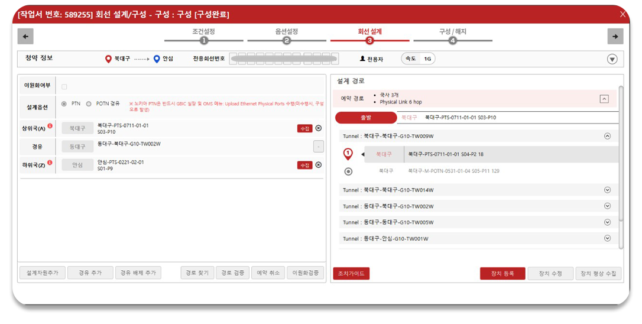Viewport: 642px width, 324px height.
Task: Click the 속도 1G speed pill
Action: pos(418,59)
